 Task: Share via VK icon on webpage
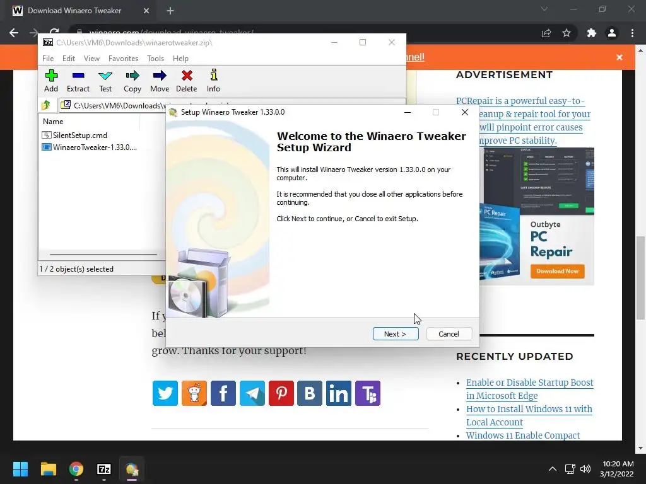(x=310, y=393)
